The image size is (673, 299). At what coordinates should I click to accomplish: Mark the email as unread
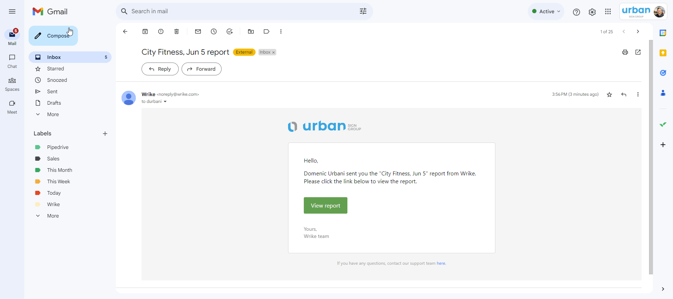click(198, 31)
